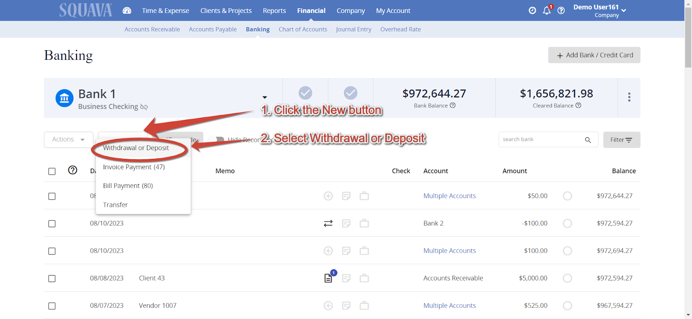Open the dashboard gauge icon
The height and width of the screenshot is (319, 692).
127,10
